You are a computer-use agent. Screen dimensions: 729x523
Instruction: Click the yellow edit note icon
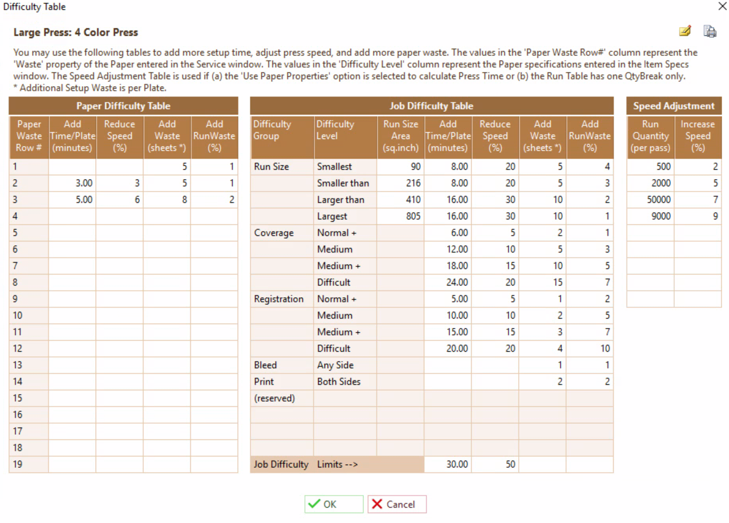(x=684, y=31)
